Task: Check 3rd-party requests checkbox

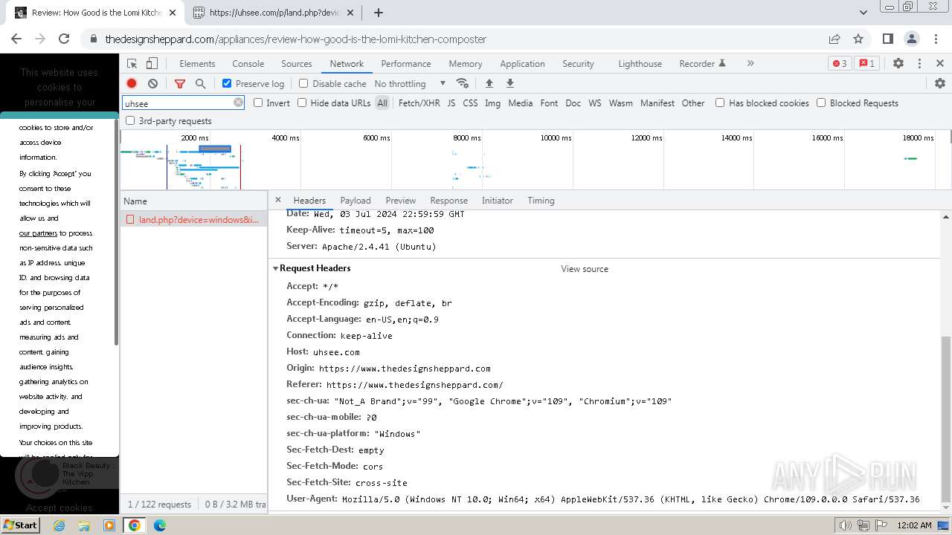Action: click(x=130, y=120)
